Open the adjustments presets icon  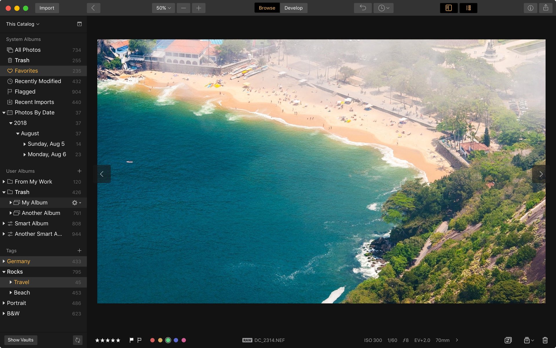click(508, 340)
